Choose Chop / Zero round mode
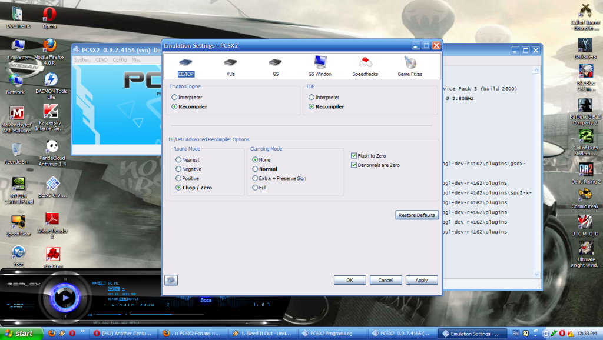 (194, 188)
